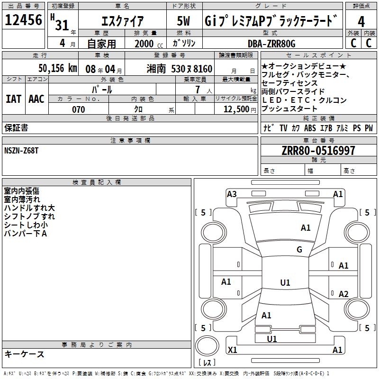Click the car name エスクァイア

click(123, 22)
